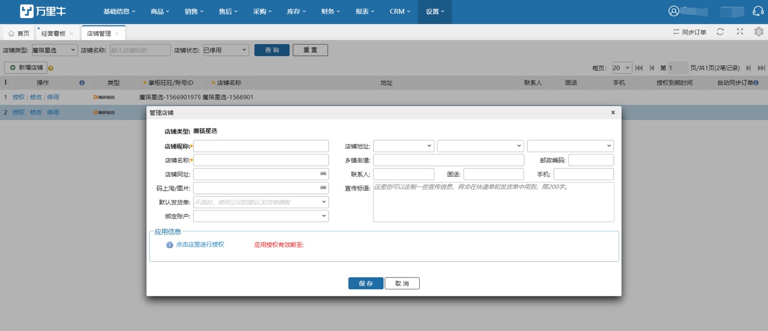Open the 基础信息 menu
The width and height of the screenshot is (768, 331).
119,11
